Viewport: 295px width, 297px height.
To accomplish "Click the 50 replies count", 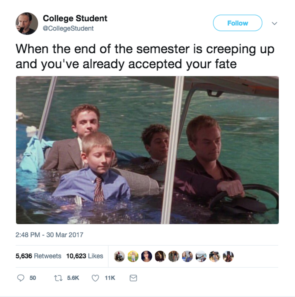I will [x=33, y=278].
